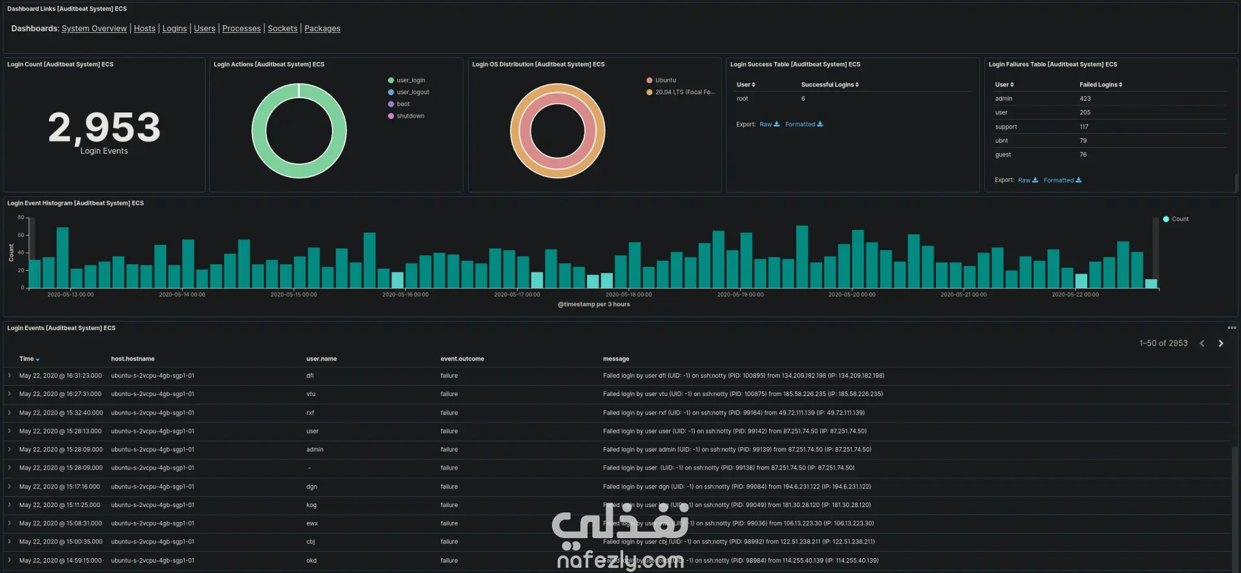Screen dimensions: 1241x573
Task: Open the Users dashboard link
Action: point(204,28)
